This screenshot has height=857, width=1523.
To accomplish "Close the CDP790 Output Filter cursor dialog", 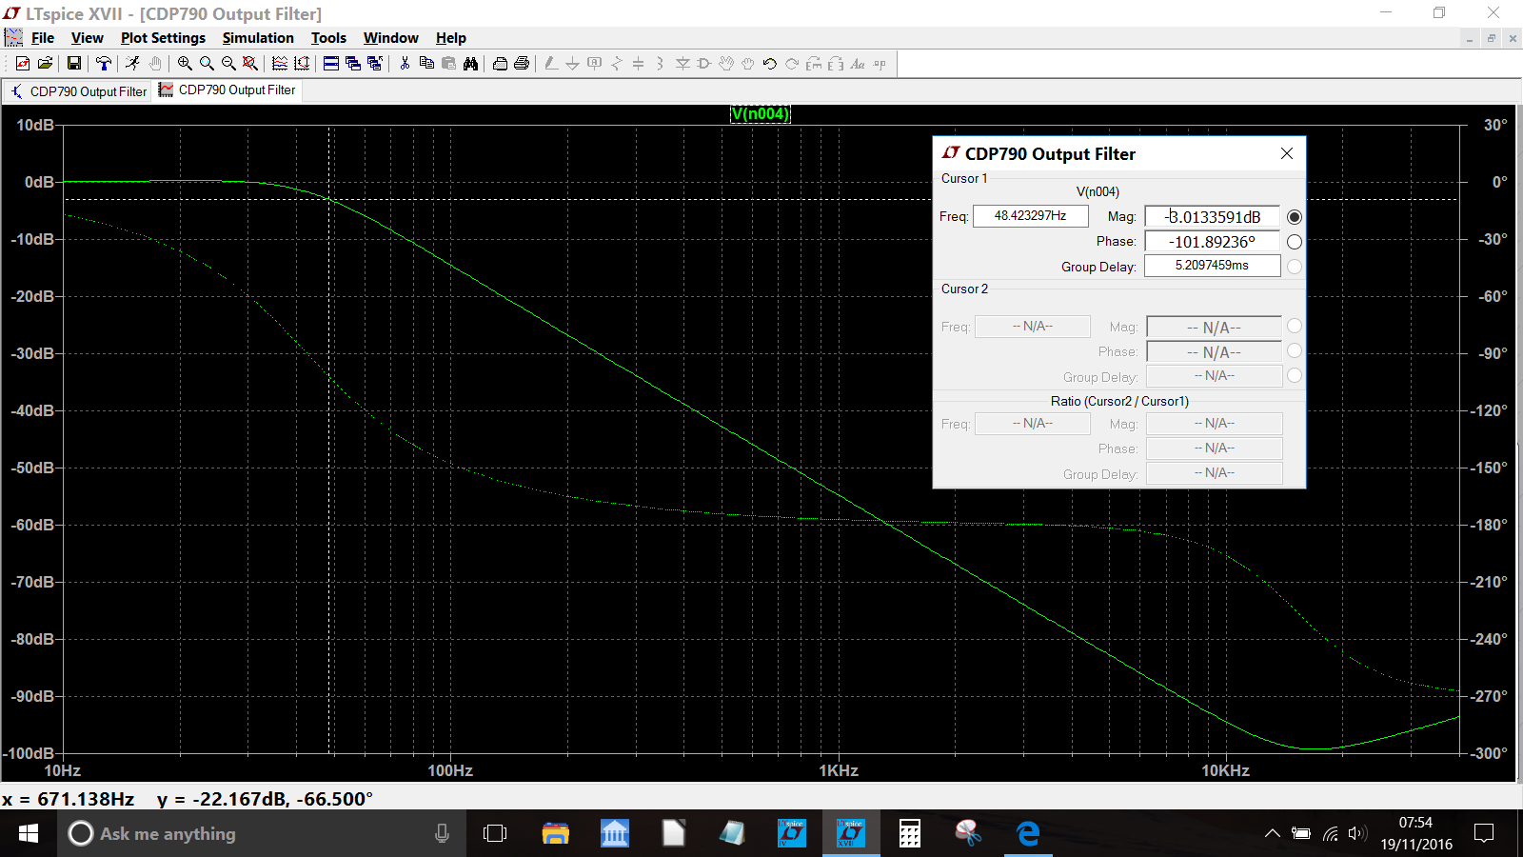I will (x=1287, y=153).
